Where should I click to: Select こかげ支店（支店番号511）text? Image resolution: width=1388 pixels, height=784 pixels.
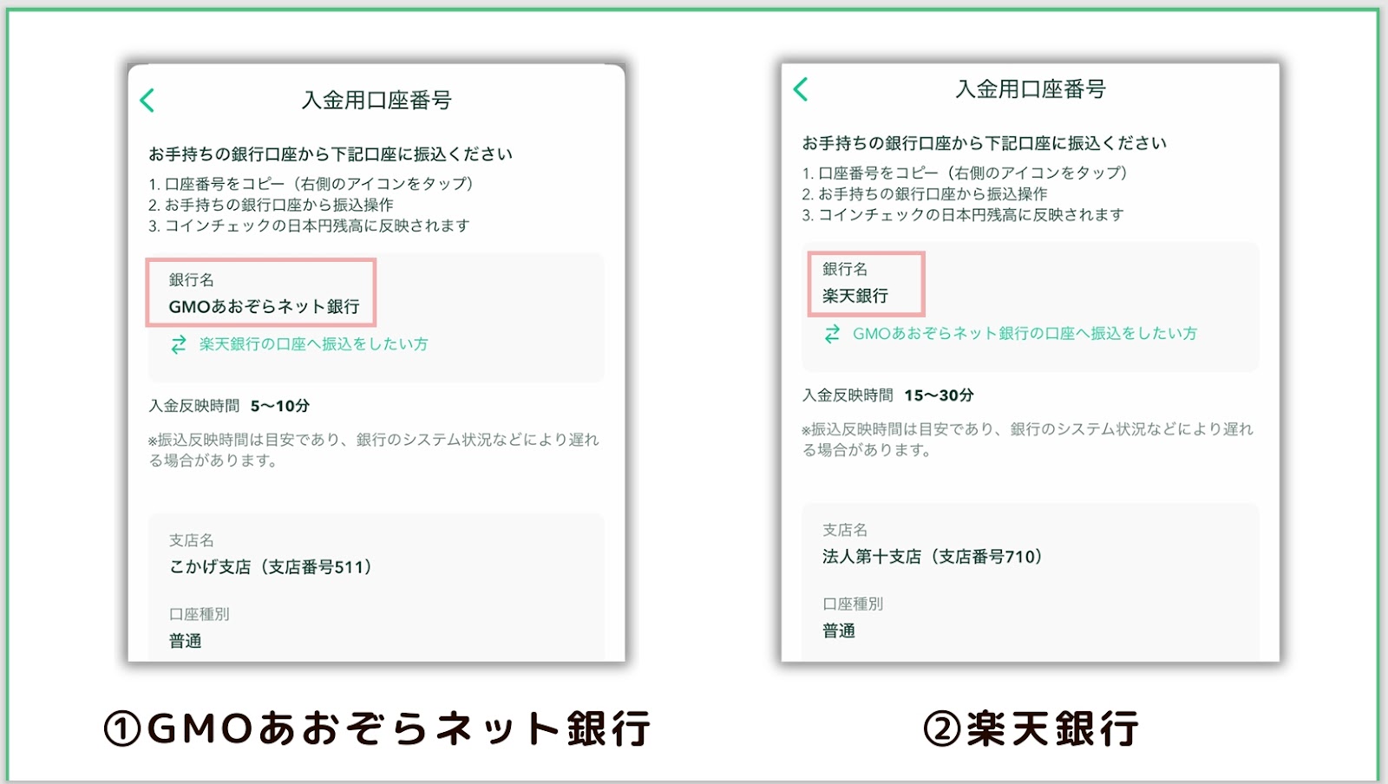coord(271,567)
